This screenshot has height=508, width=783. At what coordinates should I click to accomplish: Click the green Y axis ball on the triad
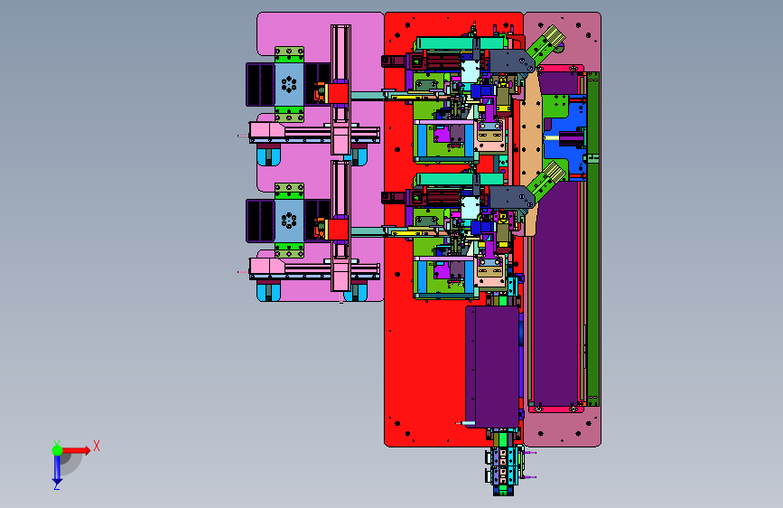coord(57,450)
